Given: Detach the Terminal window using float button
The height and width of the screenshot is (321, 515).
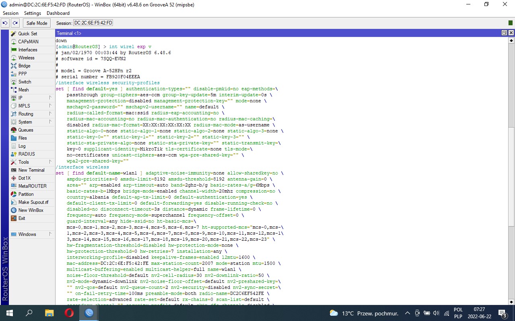Looking at the screenshot, I should pyautogui.click(x=505, y=33).
